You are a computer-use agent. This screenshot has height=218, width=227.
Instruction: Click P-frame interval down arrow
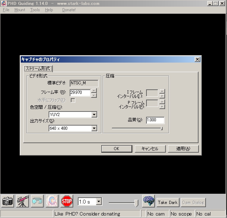[162, 107]
